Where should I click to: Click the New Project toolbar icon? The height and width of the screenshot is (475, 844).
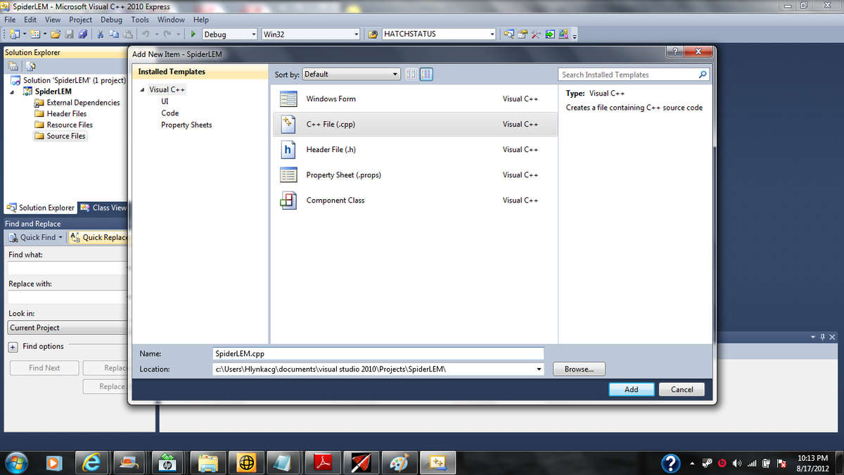click(14, 34)
